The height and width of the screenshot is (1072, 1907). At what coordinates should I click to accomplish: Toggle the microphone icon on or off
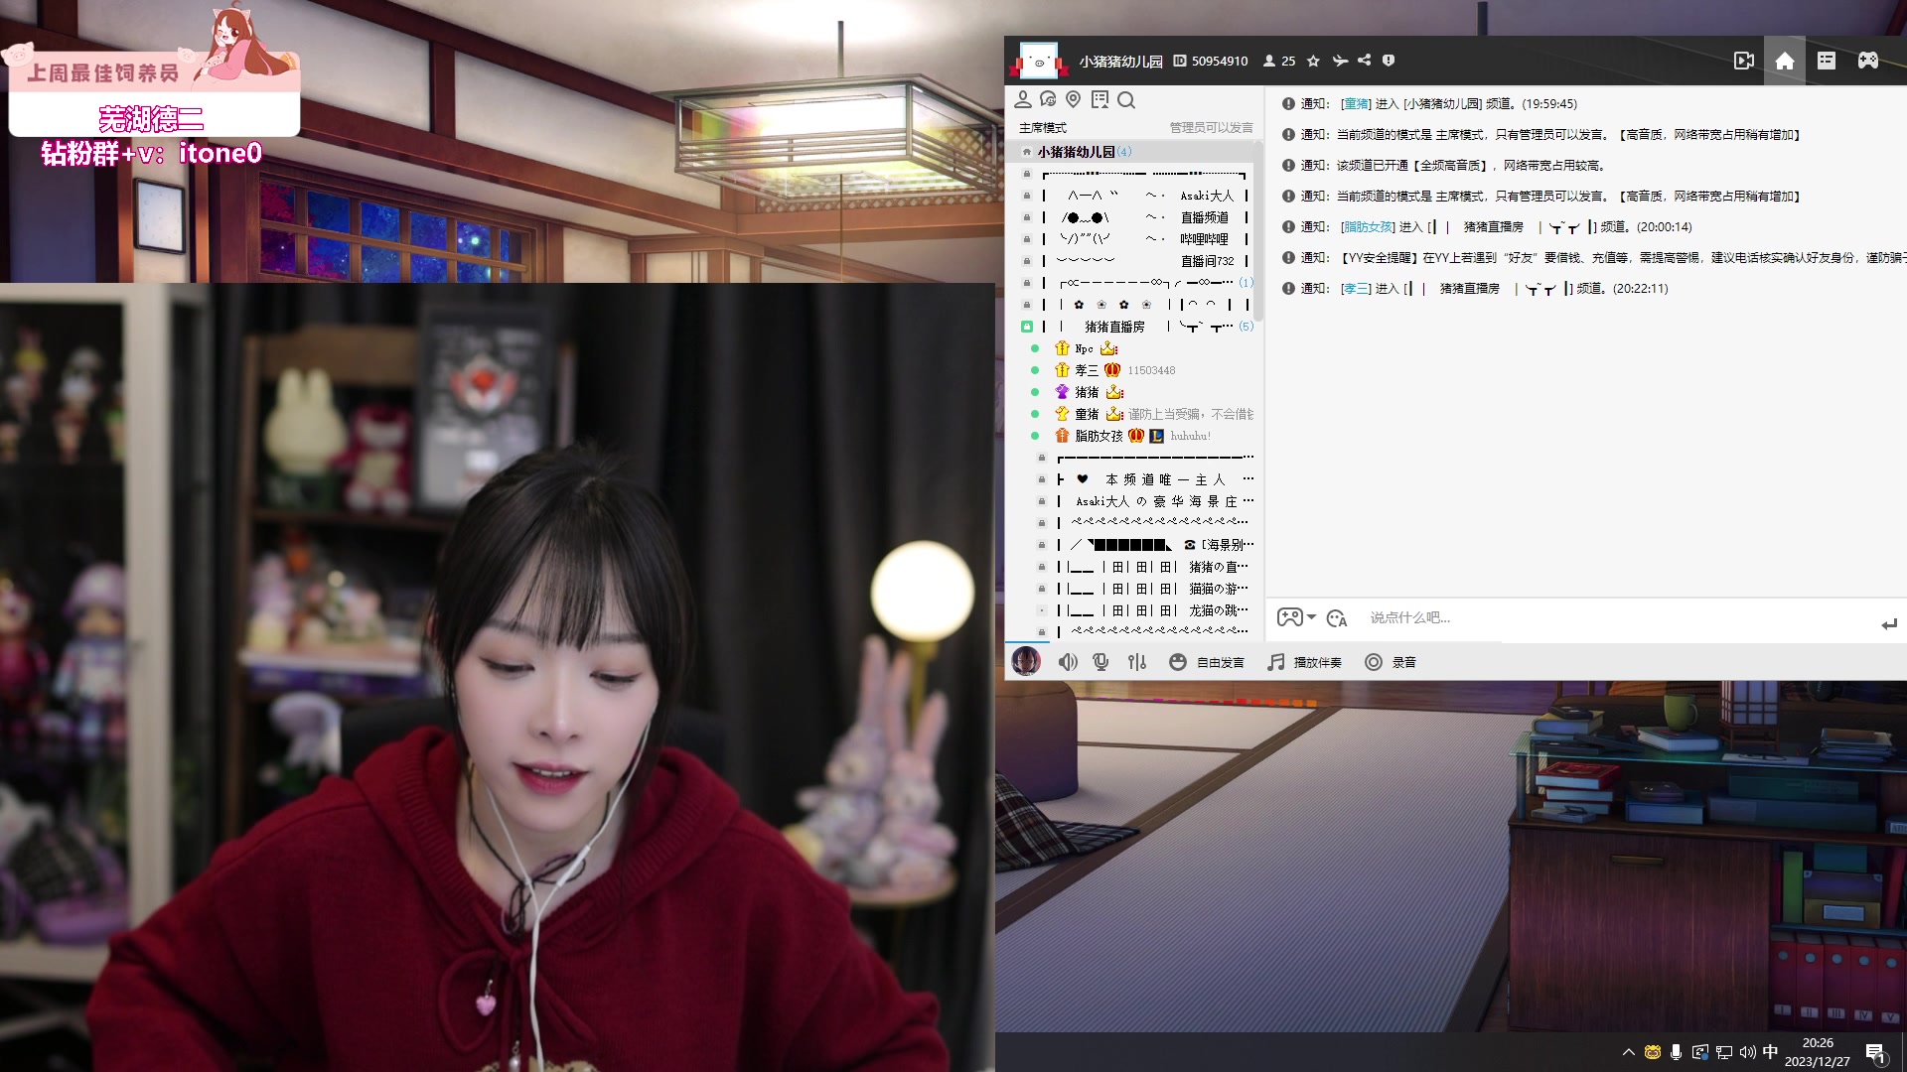pos(1100,661)
